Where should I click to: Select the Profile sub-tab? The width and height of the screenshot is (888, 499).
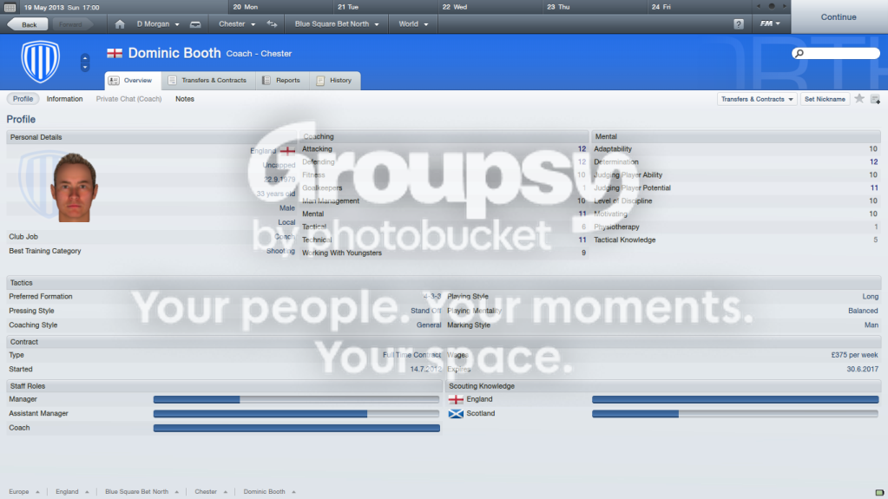pos(23,99)
